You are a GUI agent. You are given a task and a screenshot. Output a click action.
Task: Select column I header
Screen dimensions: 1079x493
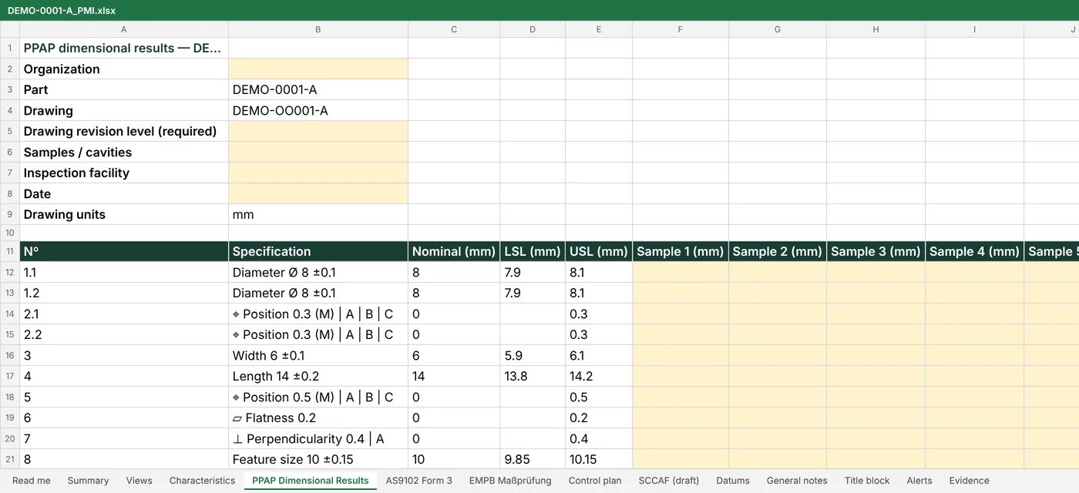(975, 29)
